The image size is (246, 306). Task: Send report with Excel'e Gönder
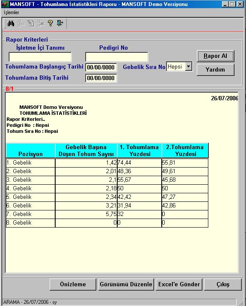pyautogui.click(x=179, y=284)
